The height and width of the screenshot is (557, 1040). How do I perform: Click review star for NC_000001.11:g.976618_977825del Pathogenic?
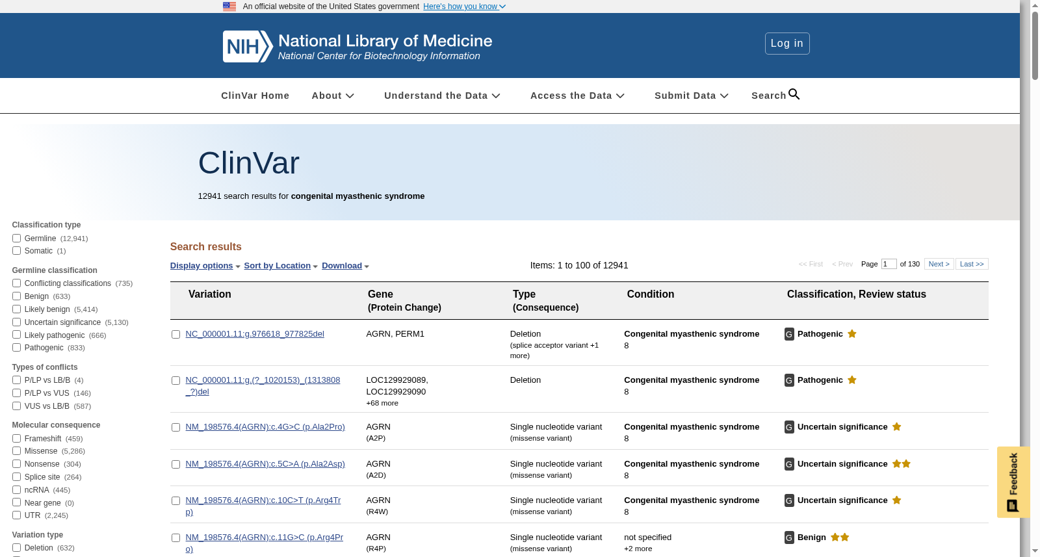tap(852, 333)
